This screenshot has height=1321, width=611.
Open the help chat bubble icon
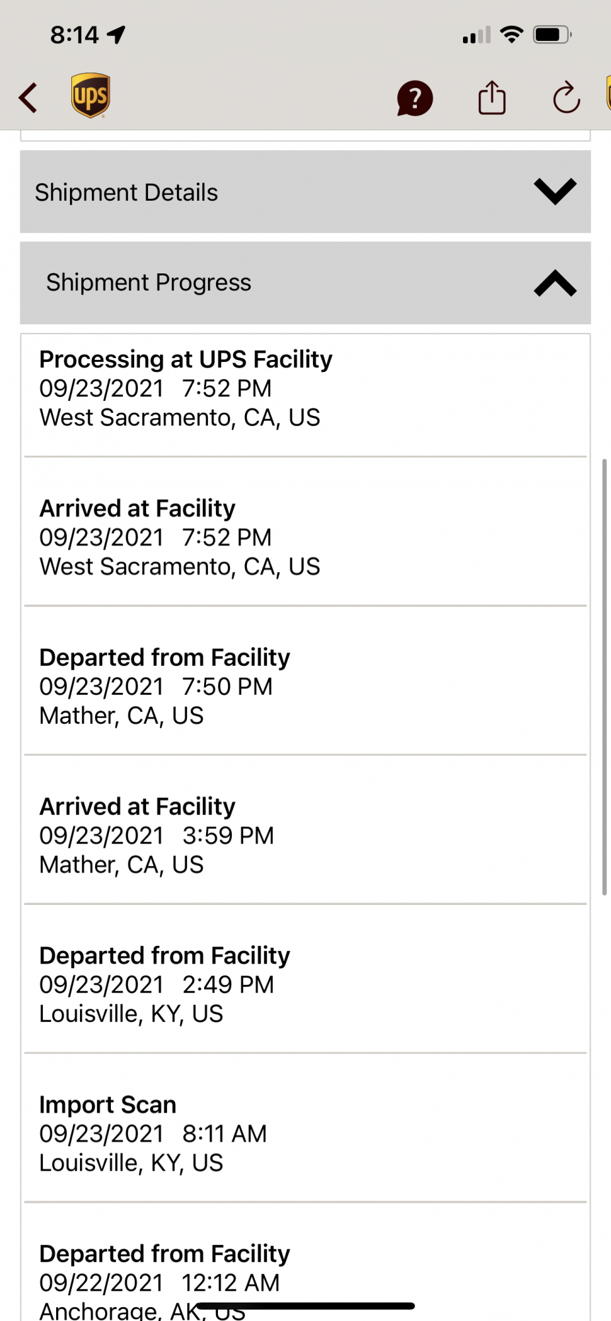tap(414, 99)
